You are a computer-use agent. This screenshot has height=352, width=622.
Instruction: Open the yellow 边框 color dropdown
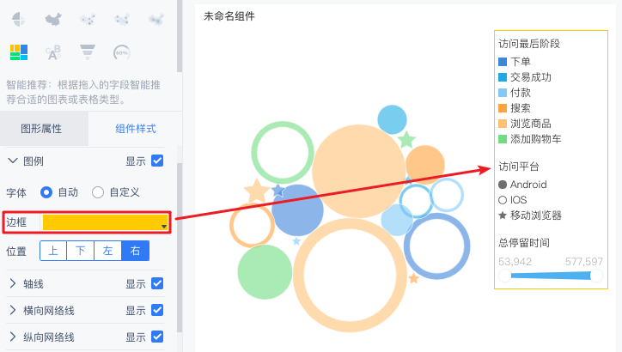point(106,222)
